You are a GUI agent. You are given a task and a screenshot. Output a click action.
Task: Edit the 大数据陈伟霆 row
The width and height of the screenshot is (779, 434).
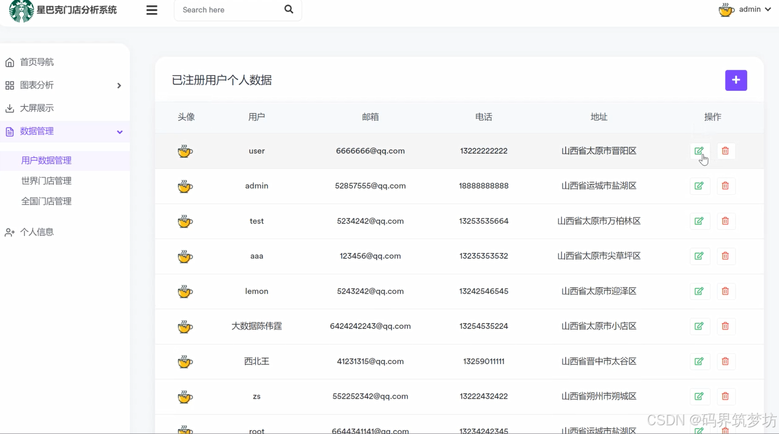[x=699, y=326]
